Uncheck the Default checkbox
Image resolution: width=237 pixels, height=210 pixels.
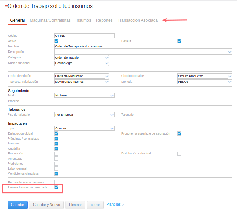click(x=179, y=41)
